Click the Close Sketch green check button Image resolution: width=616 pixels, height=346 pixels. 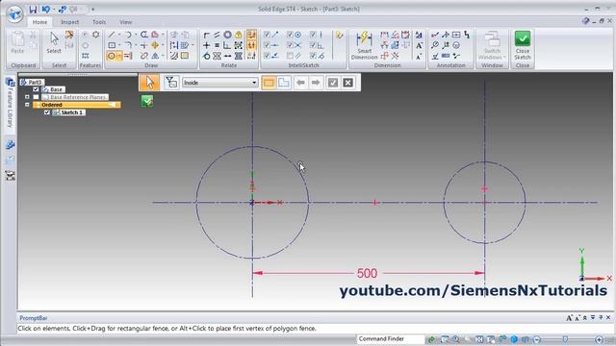click(x=523, y=45)
